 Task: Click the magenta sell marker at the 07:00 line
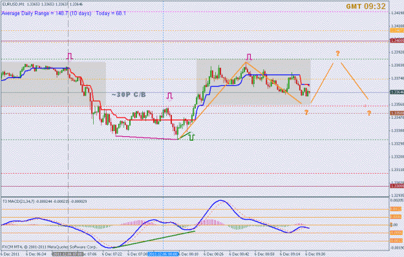[x=70, y=56]
